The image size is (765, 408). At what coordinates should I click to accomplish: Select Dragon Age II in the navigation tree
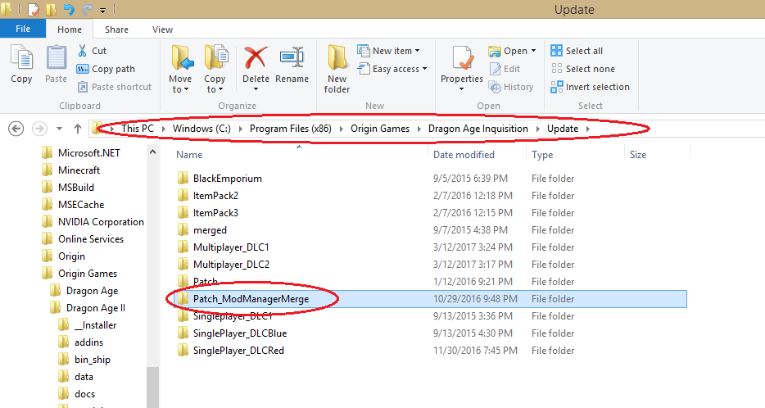coord(96,308)
